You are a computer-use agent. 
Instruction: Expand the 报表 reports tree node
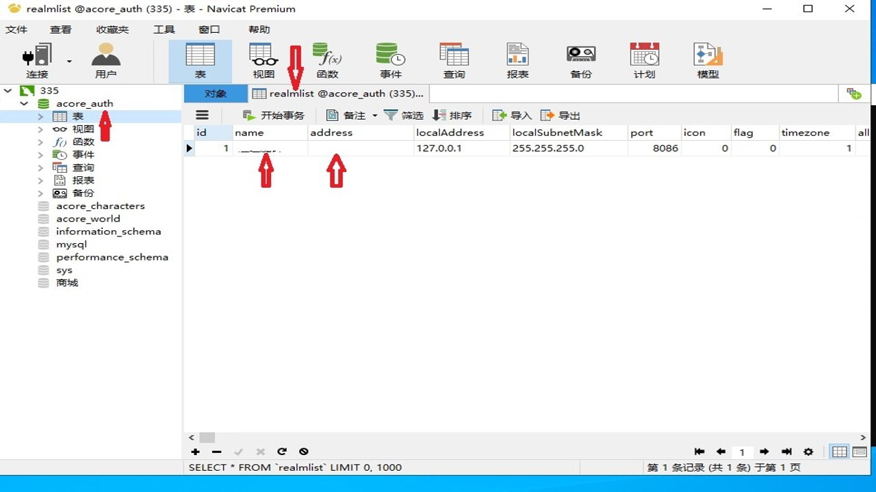coord(40,180)
